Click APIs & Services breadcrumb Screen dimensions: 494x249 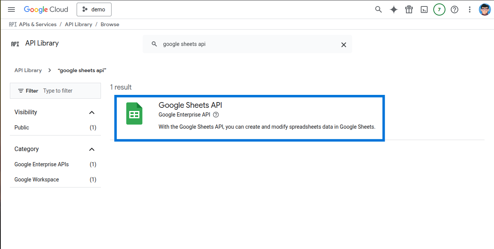coord(38,24)
